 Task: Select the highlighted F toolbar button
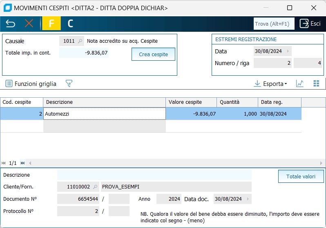click(x=51, y=24)
